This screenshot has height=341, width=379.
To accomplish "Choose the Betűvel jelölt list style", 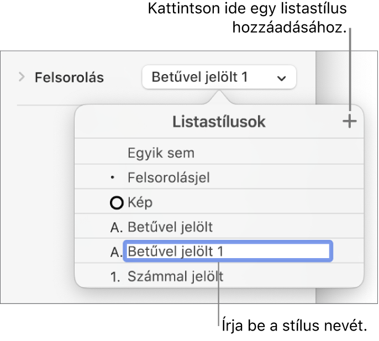I will point(219,227).
